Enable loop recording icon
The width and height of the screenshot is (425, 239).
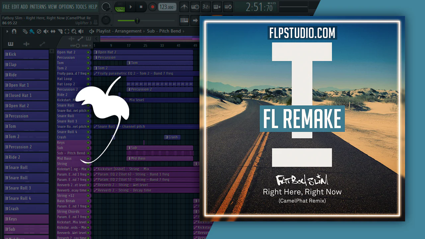click(228, 7)
